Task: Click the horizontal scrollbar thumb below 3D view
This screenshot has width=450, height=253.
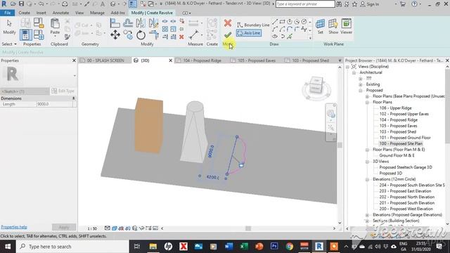Action: pyautogui.click(x=248, y=228)
